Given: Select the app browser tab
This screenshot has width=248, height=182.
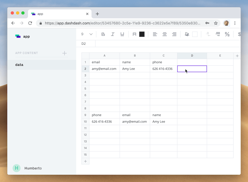Looking at the screenshot, I should pos(60,14).
